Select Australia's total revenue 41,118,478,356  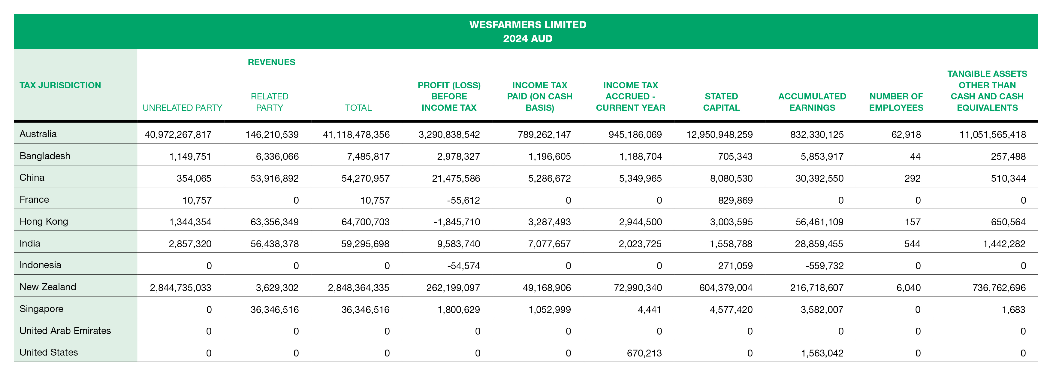click(356, 135)
